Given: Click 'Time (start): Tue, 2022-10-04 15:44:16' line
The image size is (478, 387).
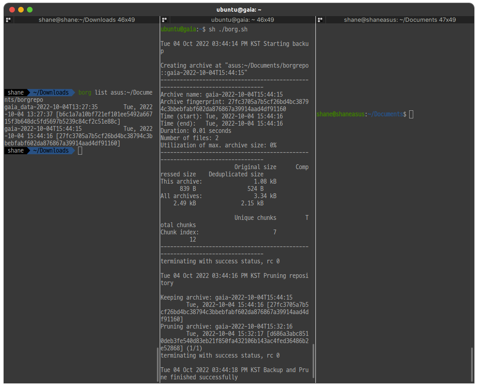Looking at the screenshot, I should coord(222,117).
